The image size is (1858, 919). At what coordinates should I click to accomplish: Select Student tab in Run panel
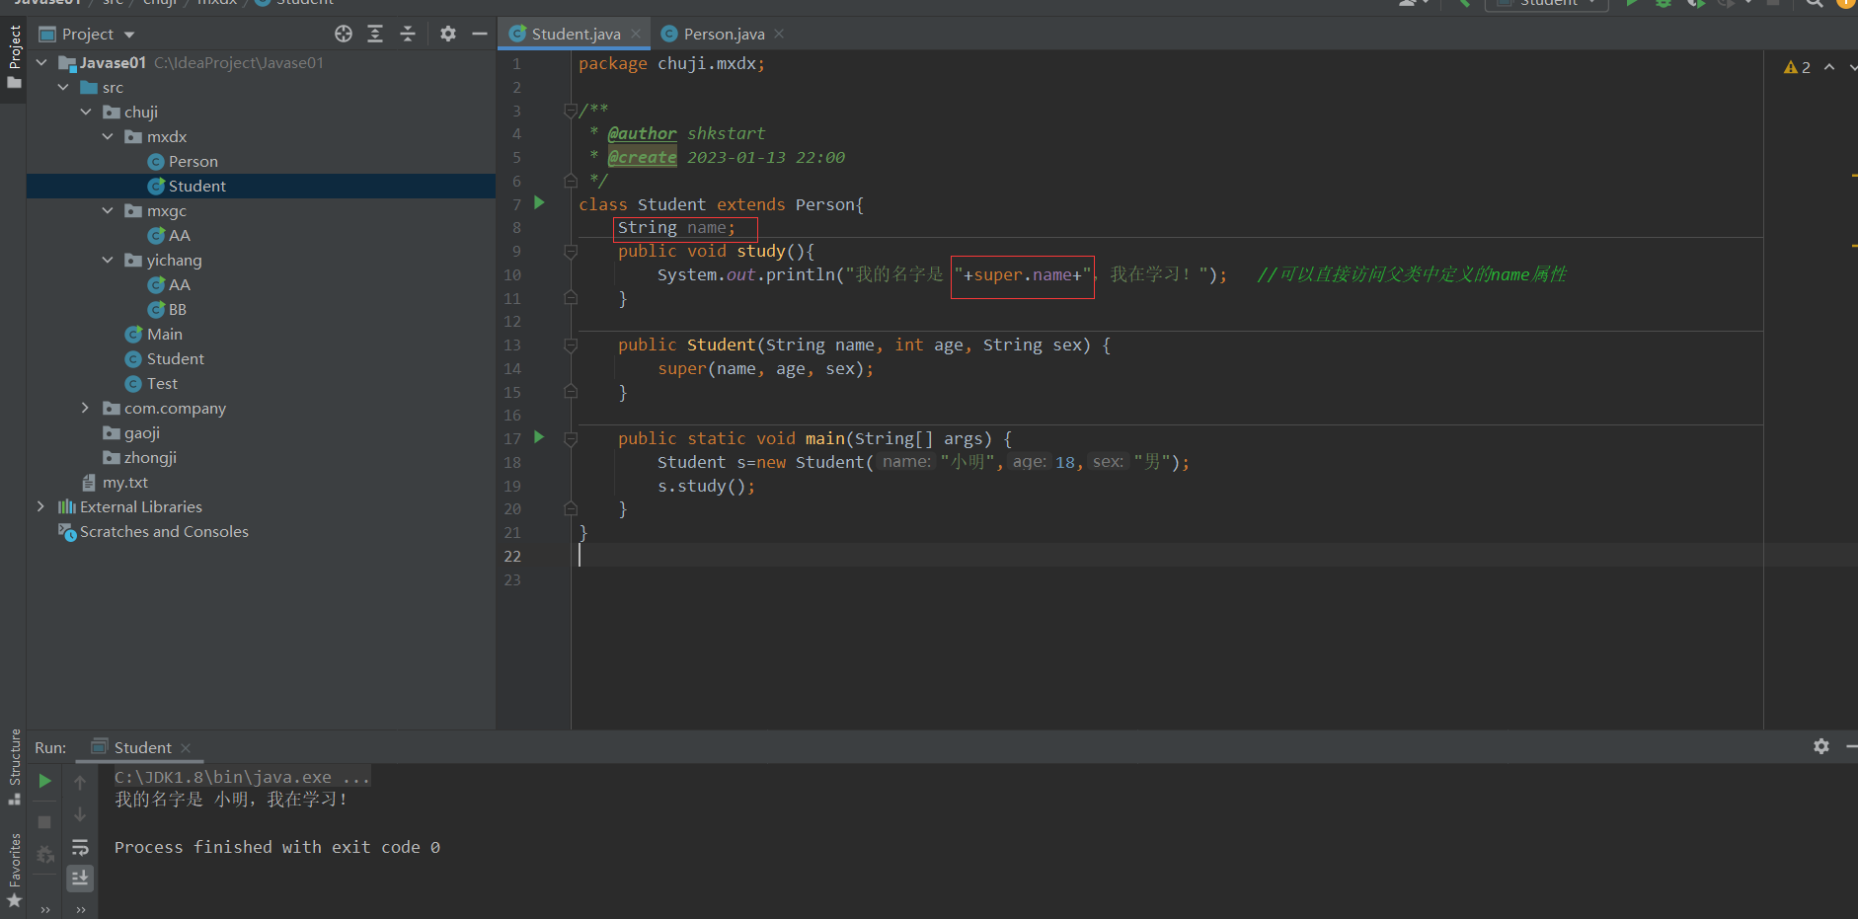142,747
